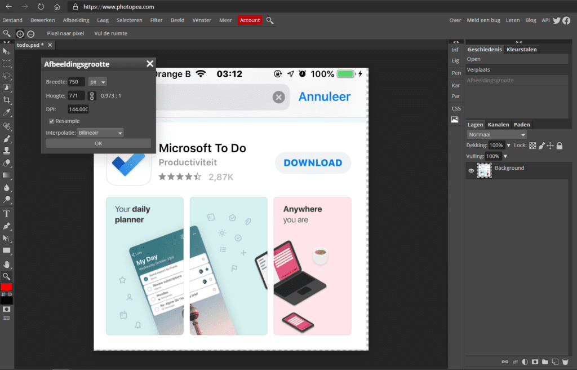
Task: Select the Zoom tool in toolbar
Action: (x=7, y=276)
